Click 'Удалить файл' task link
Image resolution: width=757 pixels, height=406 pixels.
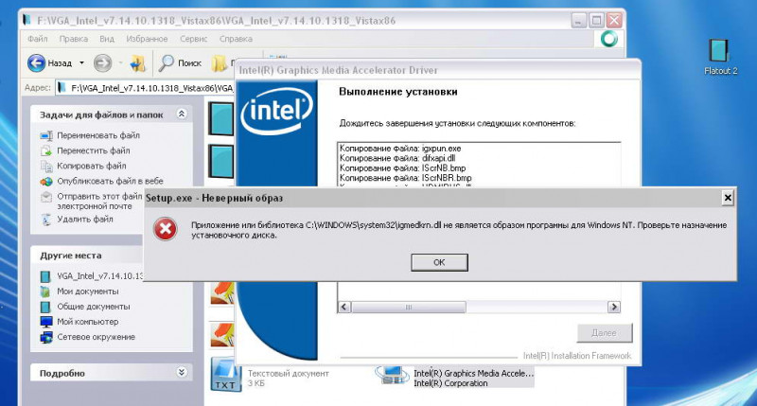pos(85,219)
